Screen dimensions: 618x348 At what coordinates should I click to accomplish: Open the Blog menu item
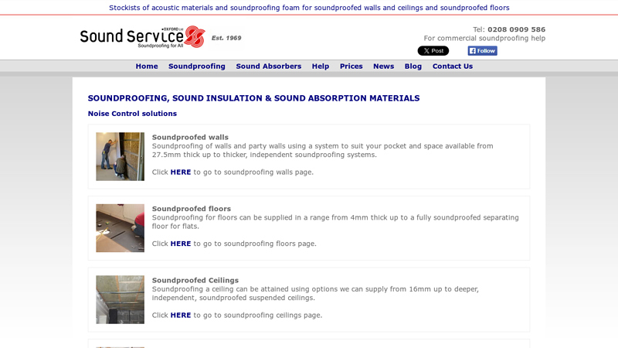pos(413,67)
